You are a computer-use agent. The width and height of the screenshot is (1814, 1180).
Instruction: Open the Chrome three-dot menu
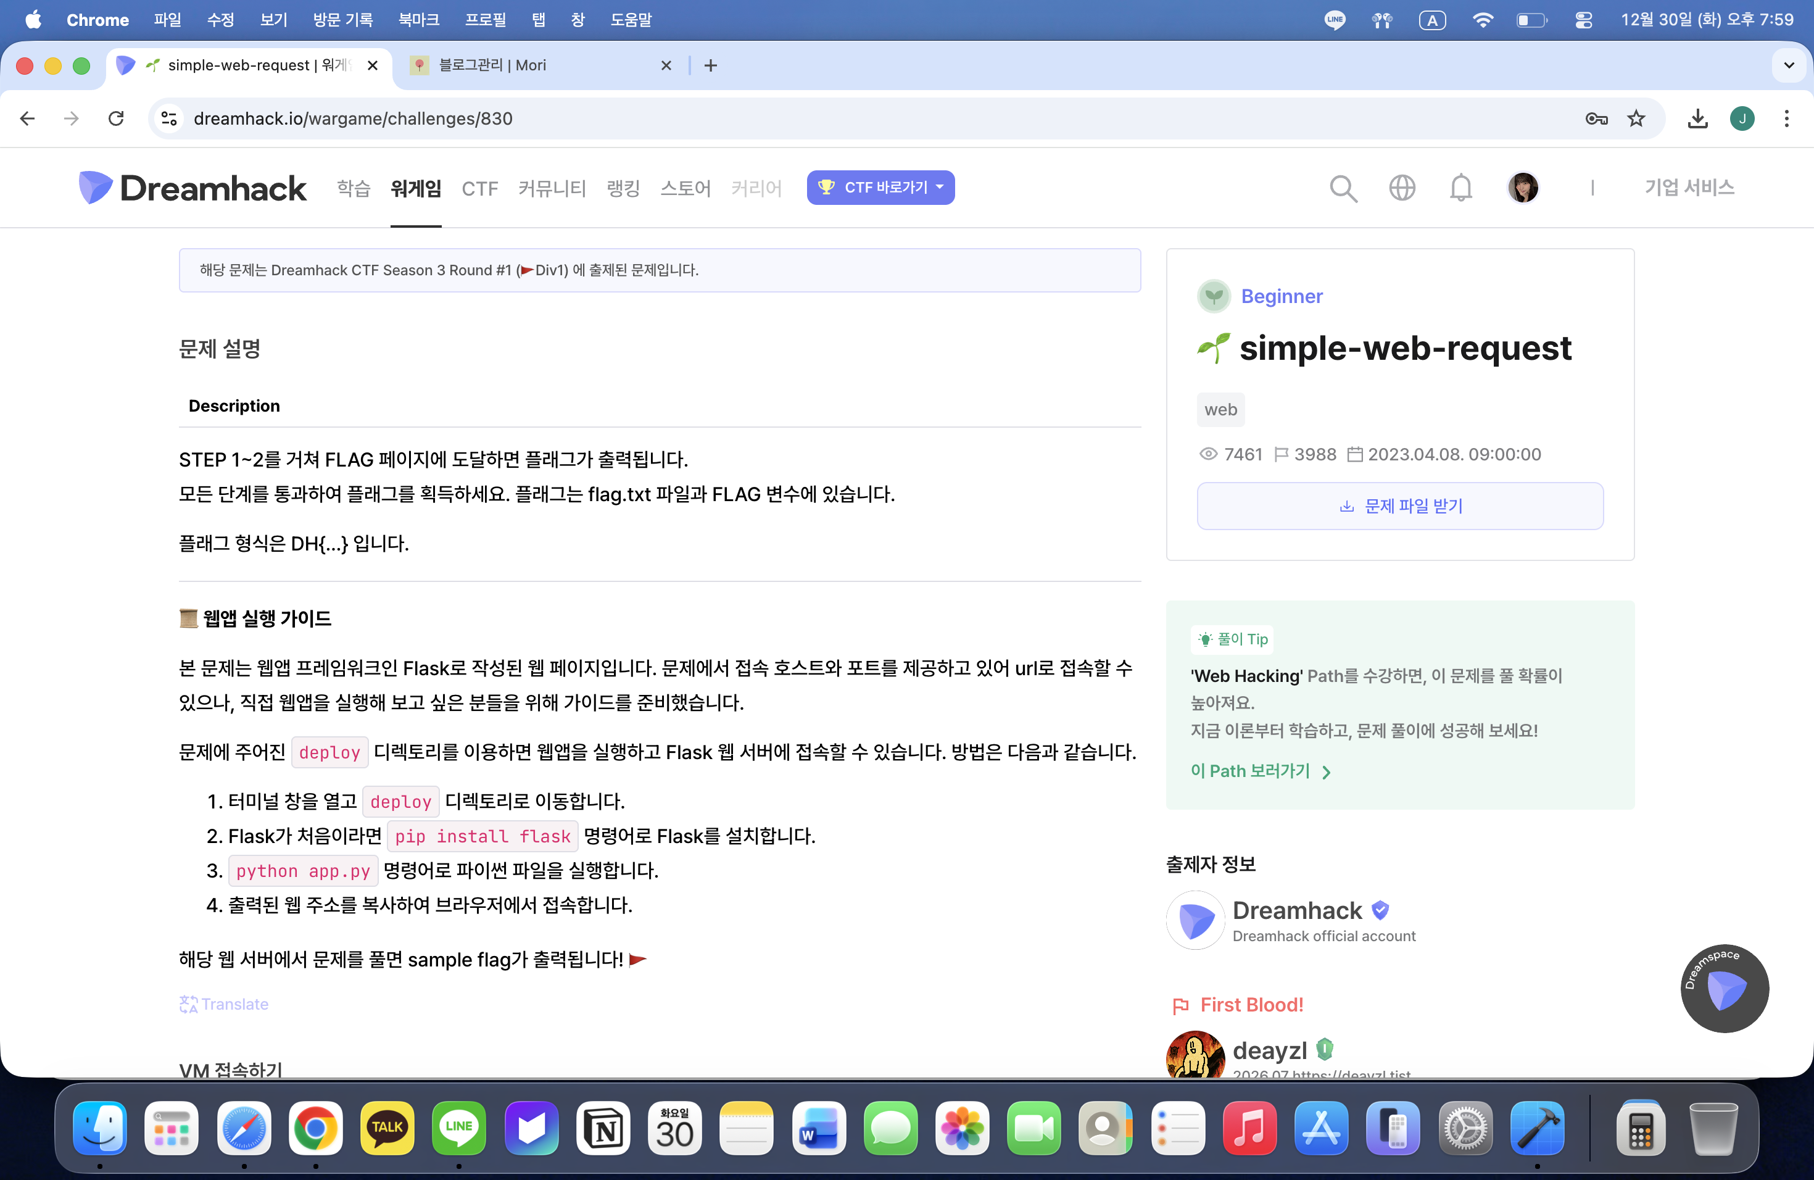point(1786,118)
